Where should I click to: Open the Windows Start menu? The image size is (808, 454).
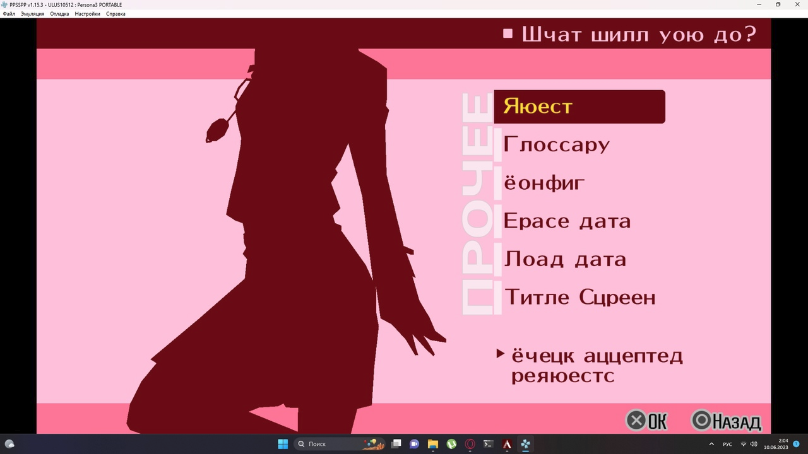(x=283, y=444)
